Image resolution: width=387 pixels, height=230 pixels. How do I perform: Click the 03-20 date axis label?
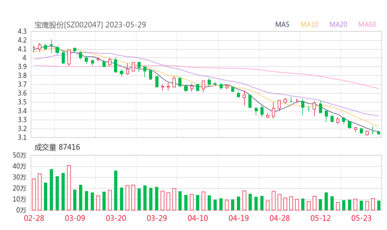[116, 218]
